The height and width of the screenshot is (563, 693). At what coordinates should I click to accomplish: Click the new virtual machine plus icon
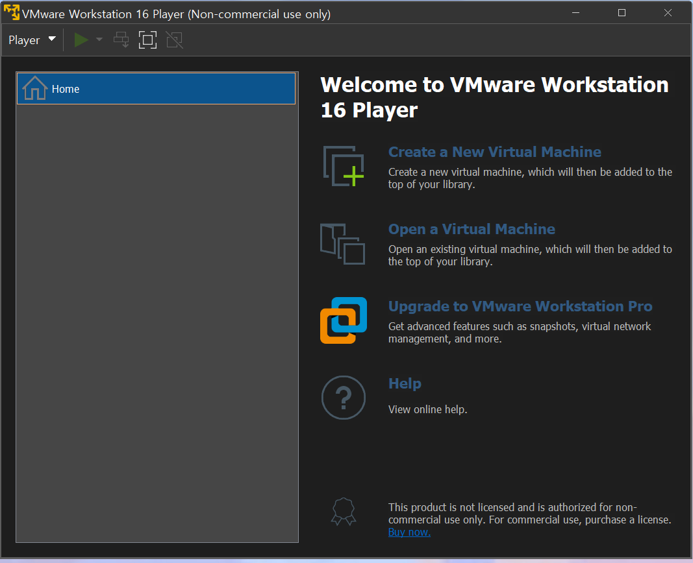[x=344, y=166]
